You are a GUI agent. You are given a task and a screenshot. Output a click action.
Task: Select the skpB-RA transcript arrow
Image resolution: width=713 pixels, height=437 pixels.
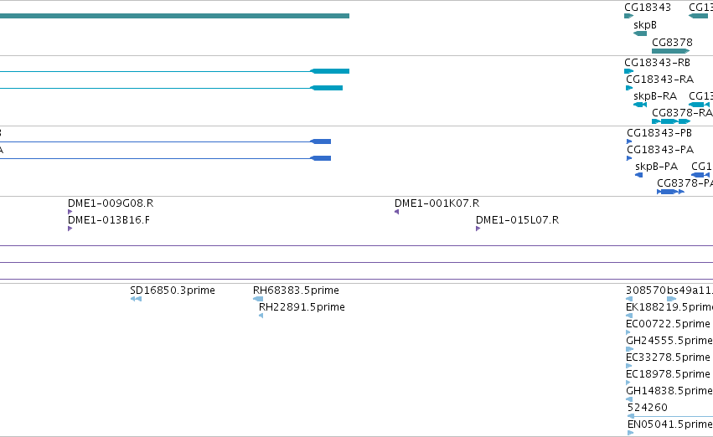pos(640,105)
